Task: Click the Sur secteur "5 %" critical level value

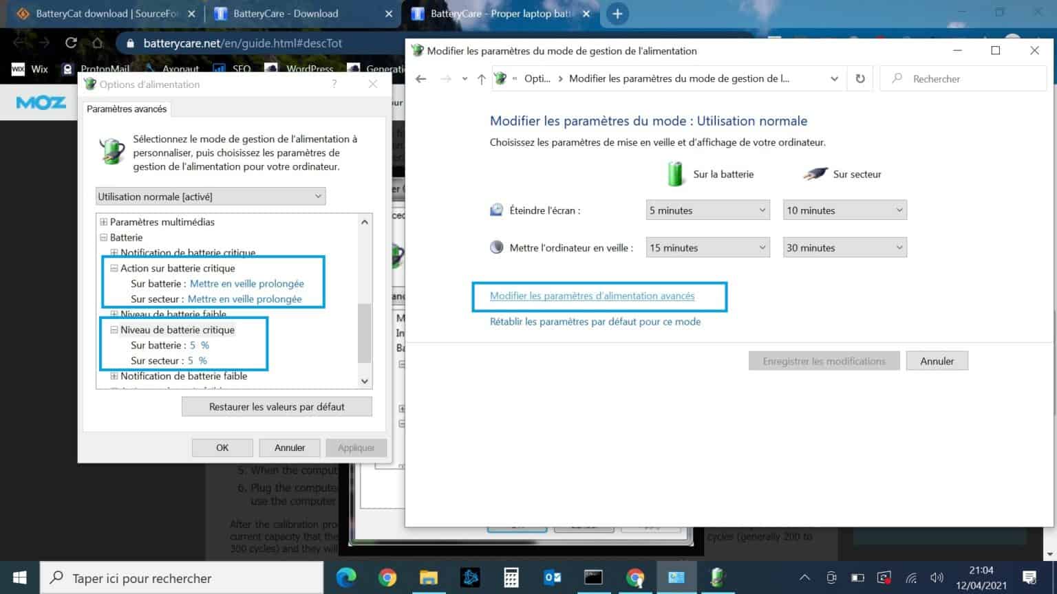Action: coord(197,360)
